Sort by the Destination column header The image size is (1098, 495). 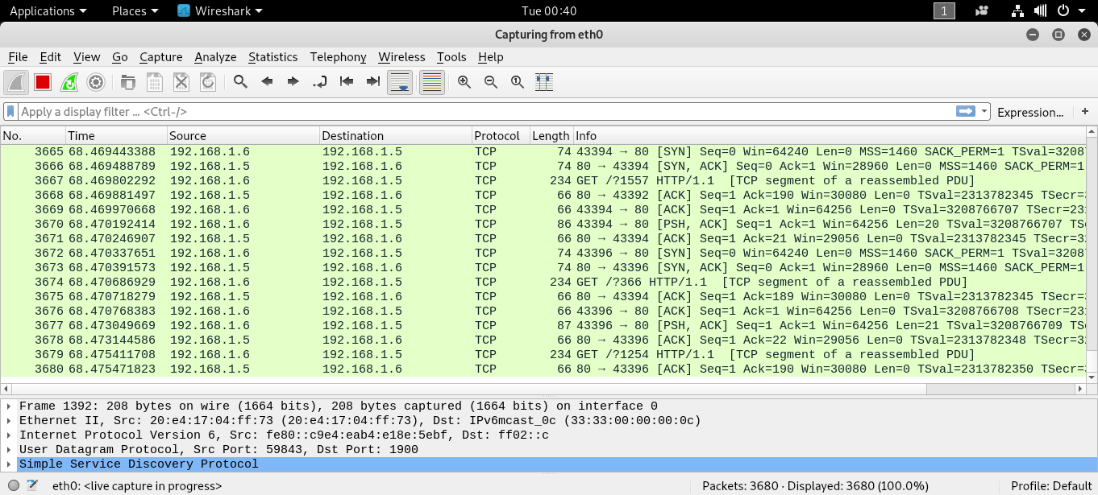pos(395,136)
